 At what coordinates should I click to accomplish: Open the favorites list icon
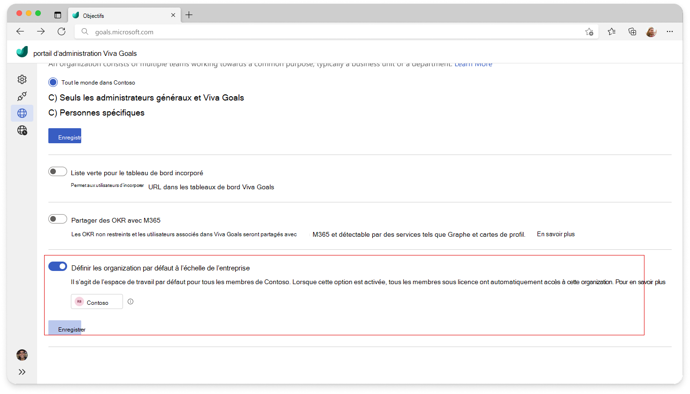(612, 31)
